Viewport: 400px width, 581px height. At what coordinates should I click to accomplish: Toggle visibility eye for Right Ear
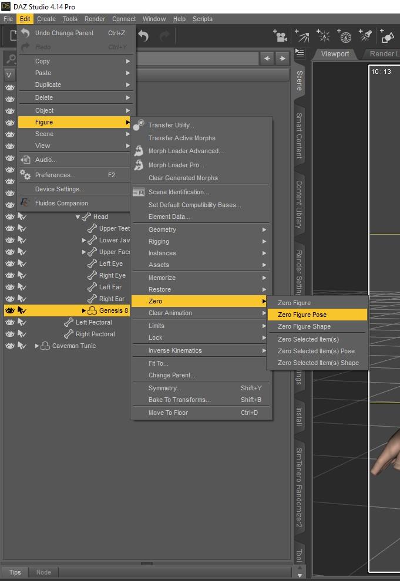click(10, 299)
